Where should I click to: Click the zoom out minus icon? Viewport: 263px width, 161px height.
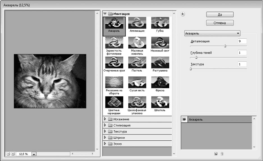point(8,154)
